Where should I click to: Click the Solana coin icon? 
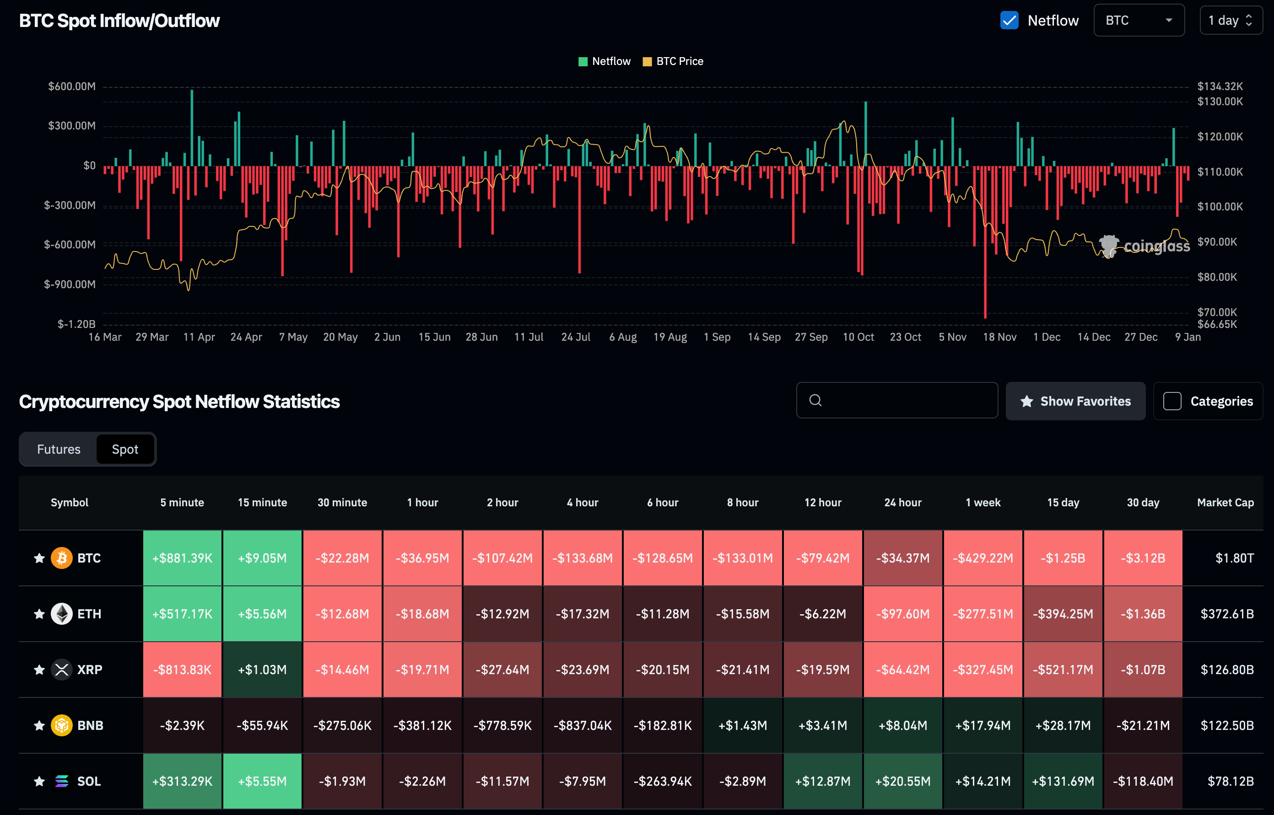point(61,781)
